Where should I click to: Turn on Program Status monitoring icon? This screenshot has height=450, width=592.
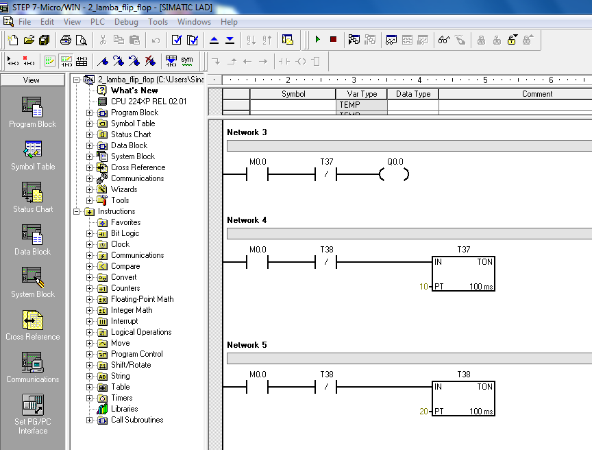(354, 40)
